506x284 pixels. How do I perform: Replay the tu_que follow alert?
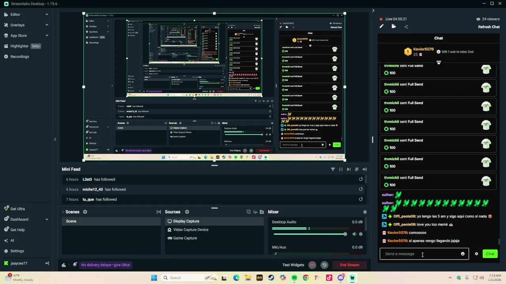(361, 199)
